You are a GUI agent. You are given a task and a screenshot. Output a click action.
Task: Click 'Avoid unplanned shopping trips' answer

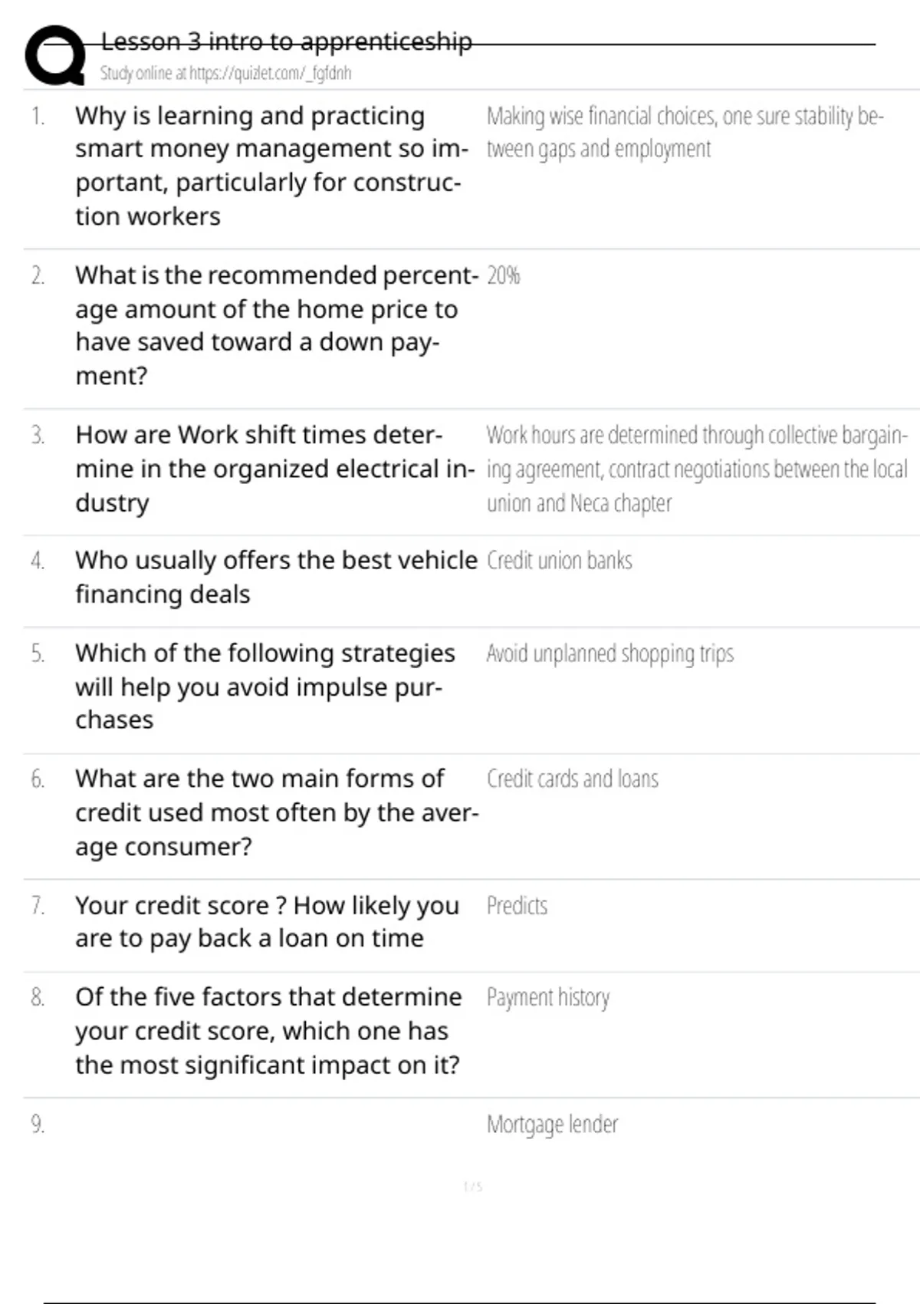[x=609, y=654]
